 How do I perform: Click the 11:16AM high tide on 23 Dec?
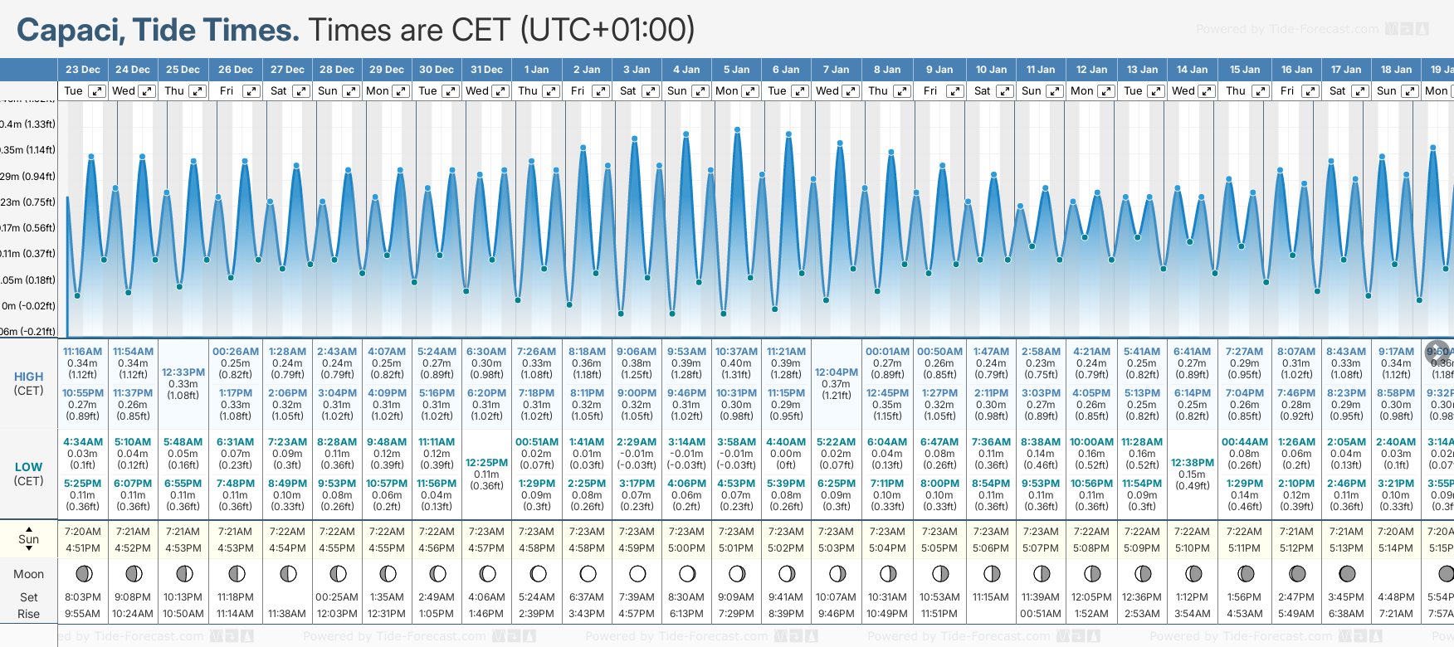point(83,352)
